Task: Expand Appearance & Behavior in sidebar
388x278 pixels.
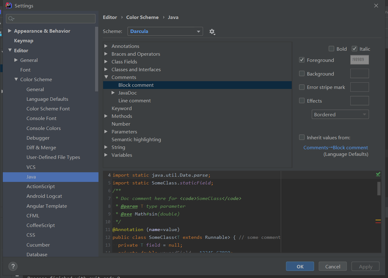Action: click(10, 31)
